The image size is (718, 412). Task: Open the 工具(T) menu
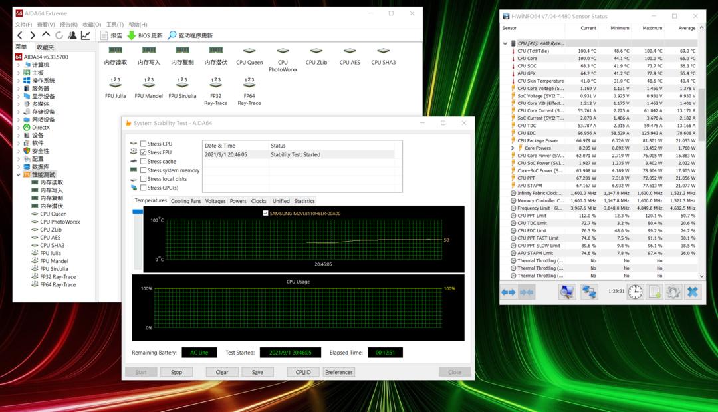coord(115,24)
